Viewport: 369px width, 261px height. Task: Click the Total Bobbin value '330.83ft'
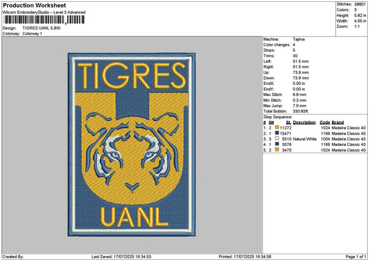300,111
